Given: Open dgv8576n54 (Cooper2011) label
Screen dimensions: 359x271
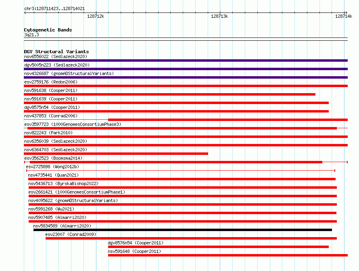Looking at the screenshot, I should click(136, 243).
